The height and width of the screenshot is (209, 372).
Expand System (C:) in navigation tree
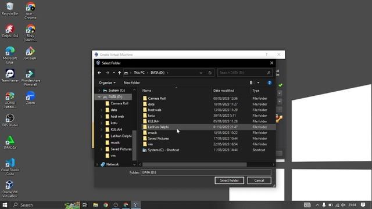click(x=99, y=91)
